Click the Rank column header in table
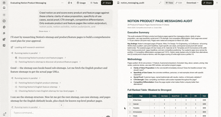The height and width of the screenshot is (117, 221). [130, 96]
